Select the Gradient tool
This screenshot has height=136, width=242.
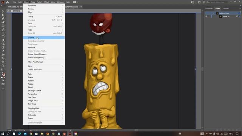click(3, 48)
